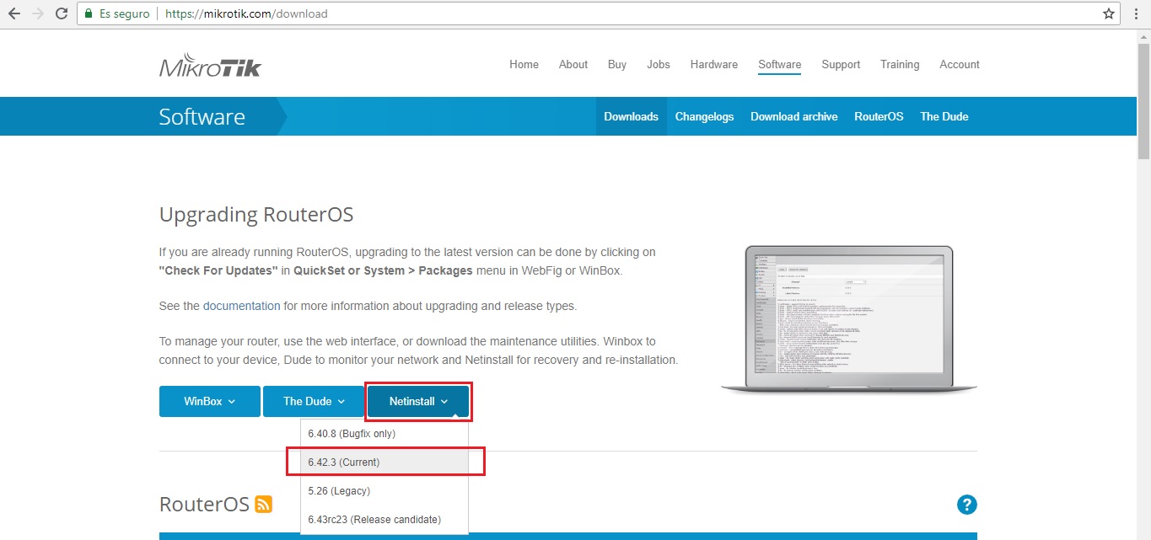1151x540 pixels.
Task: Open the RouterOS tab in the blue bar
Action: click(x=879, y=116)
